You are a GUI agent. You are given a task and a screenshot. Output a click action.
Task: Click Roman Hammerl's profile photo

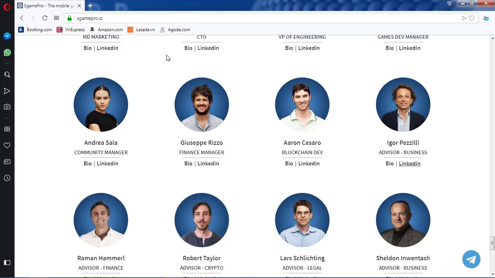(101, 220)
